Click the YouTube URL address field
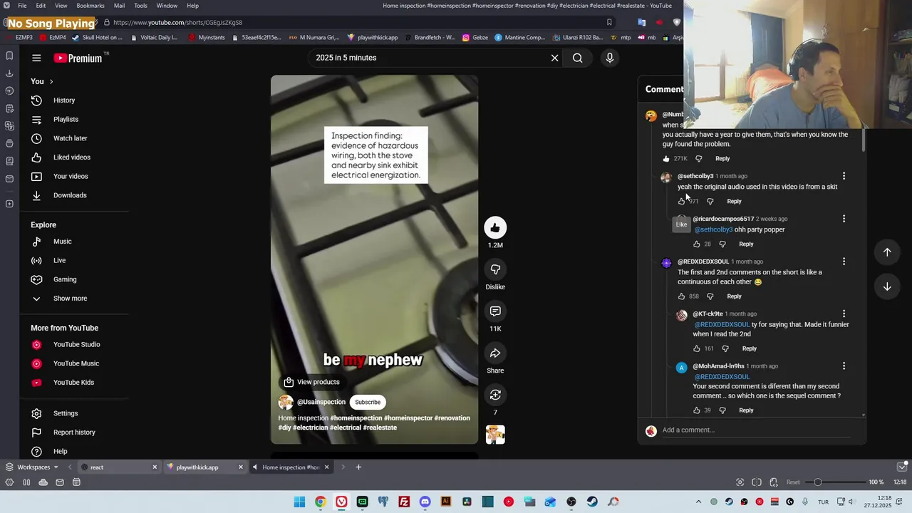The width and height of the screenshot is (912, 513). (356, 22)
